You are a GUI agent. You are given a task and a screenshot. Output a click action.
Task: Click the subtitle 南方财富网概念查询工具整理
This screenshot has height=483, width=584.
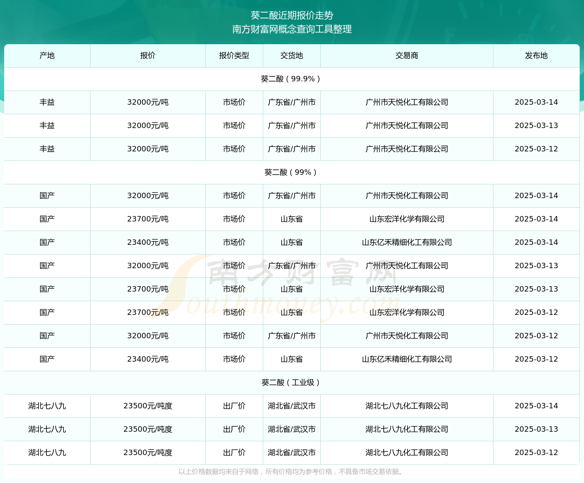click(292, 29)
